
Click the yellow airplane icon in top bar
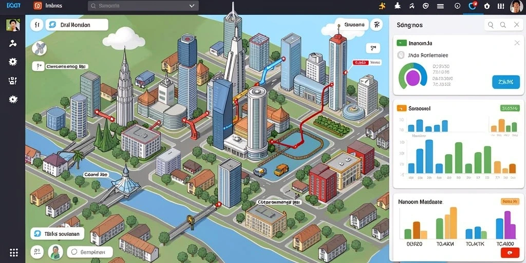[x=382, y=6]
